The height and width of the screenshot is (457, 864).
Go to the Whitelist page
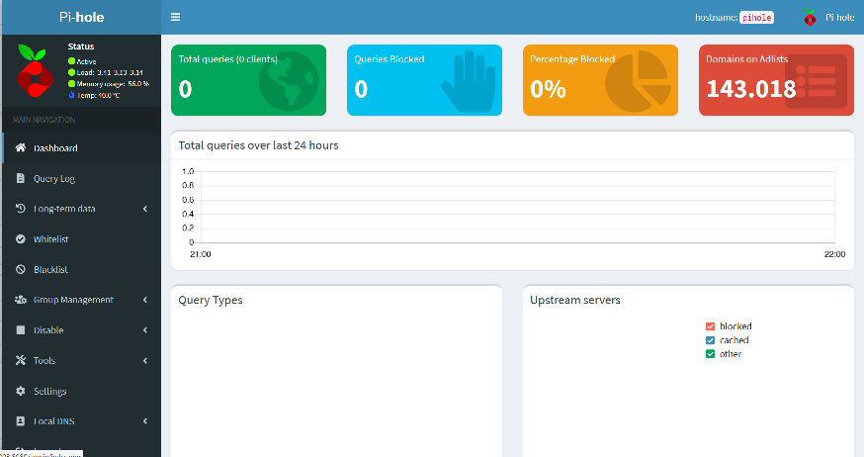(x=81, y=238)
